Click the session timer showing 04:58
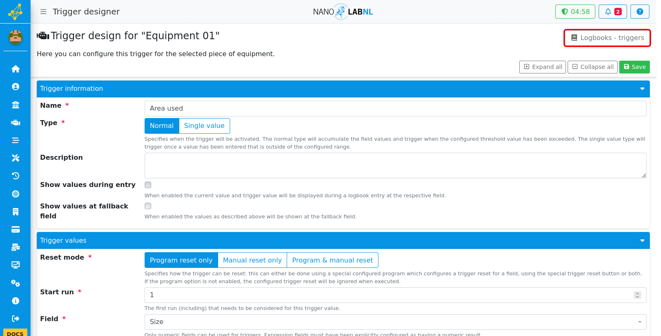The image size is (661, 336). pyautogui.click(x=575, y=12)
